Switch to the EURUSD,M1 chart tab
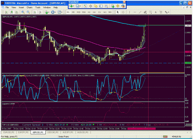 [9, 132]
